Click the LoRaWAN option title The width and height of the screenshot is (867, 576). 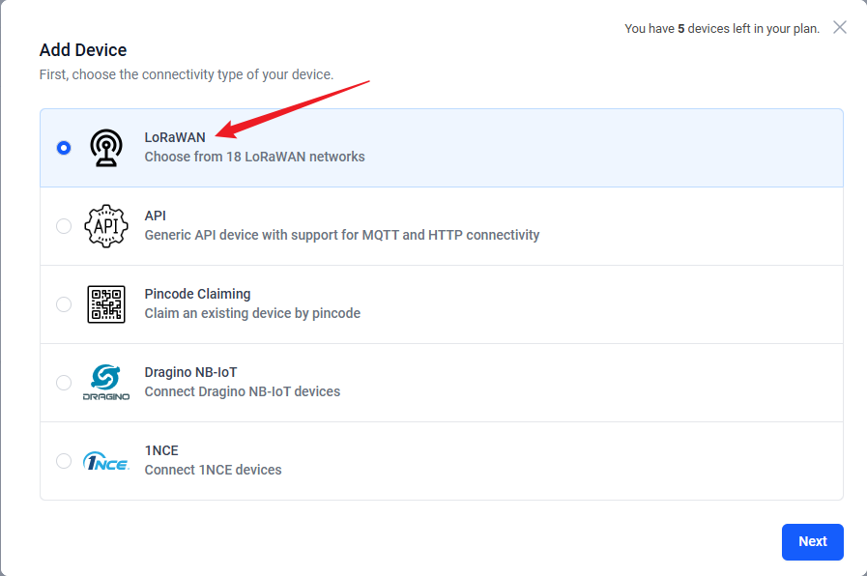coord(175,137)
